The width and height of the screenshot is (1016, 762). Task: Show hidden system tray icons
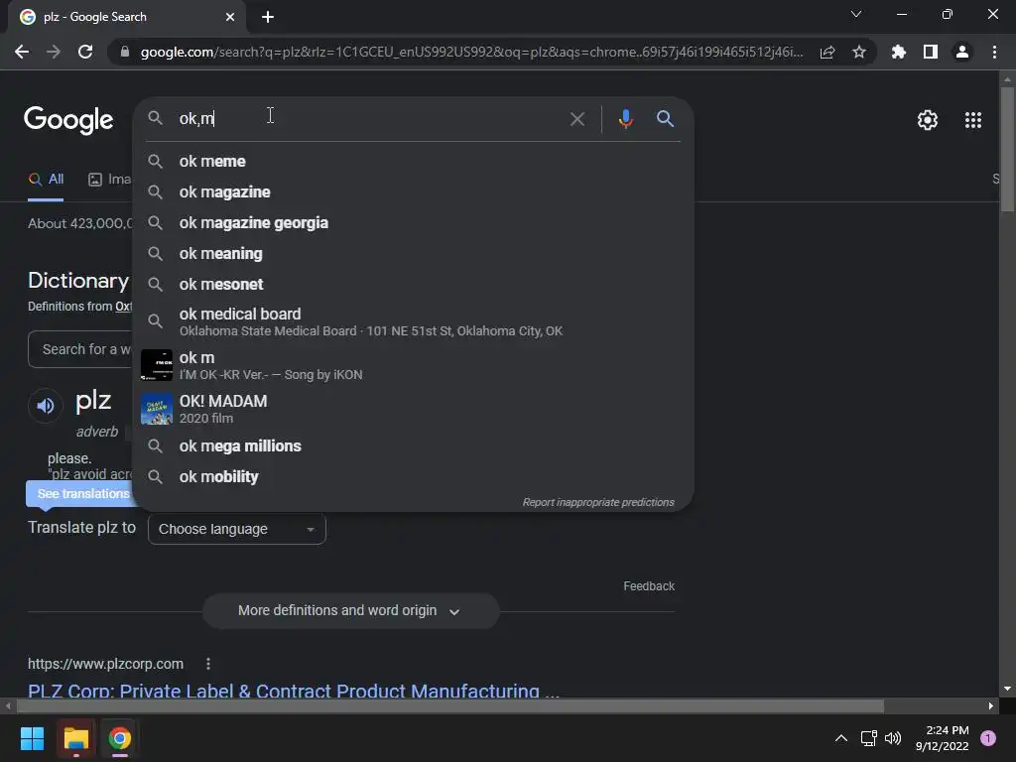(841, 738)
